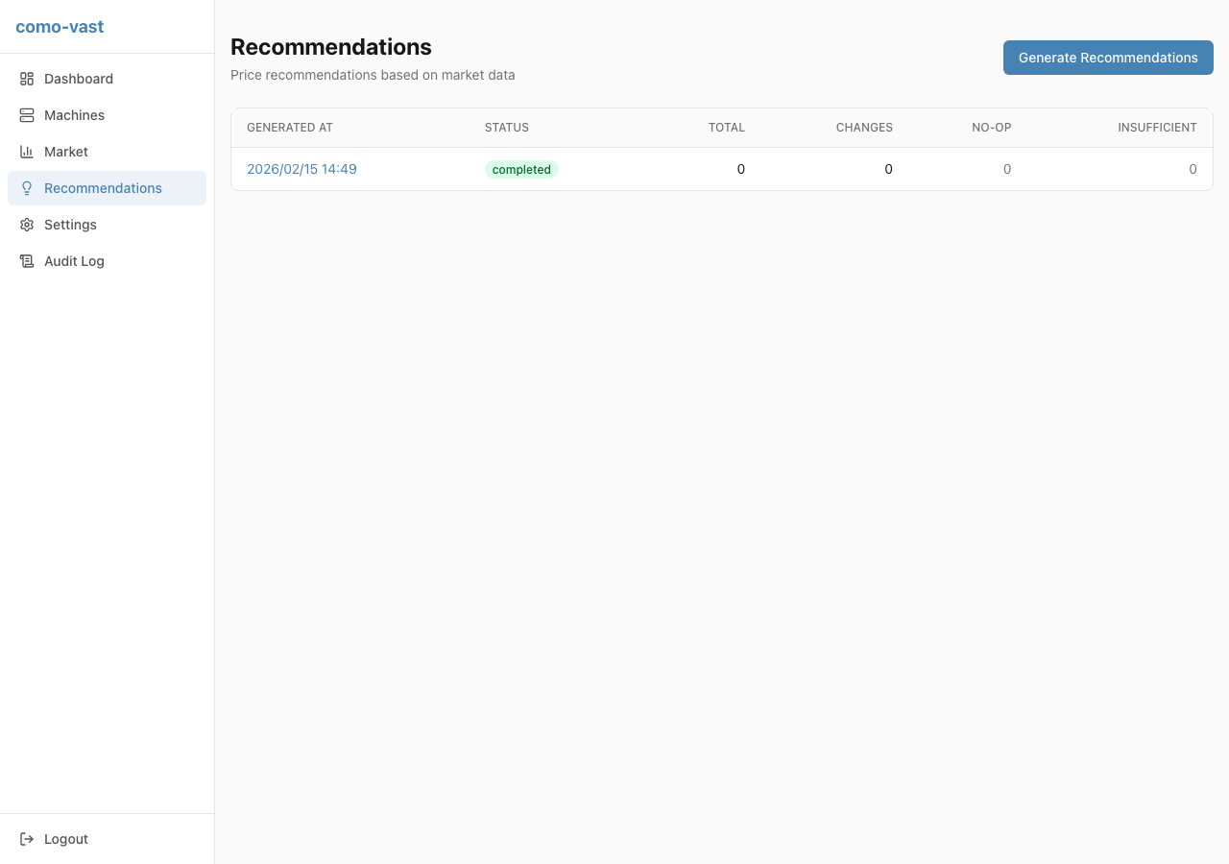Select the Recommendations sidebar label
This screenshot has height=864, width=1229.
coord(103,188)
